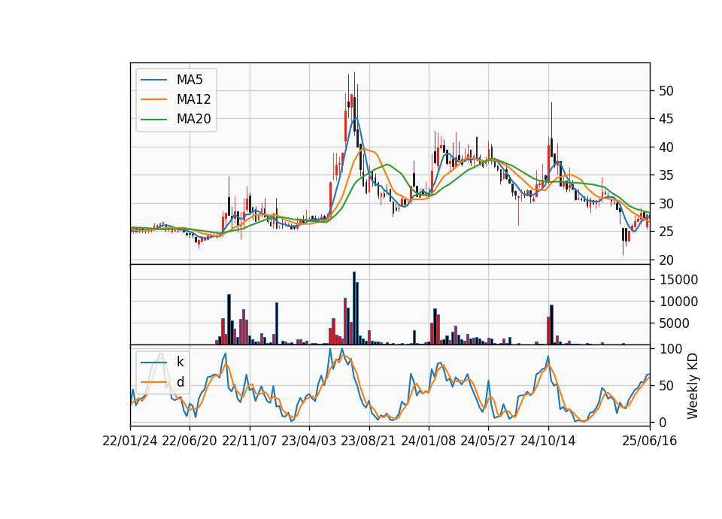The width and height of the screenshot is (722, 519).
Task: Click the 24/10/14 date tick label
Action: (x=548, y=441)
